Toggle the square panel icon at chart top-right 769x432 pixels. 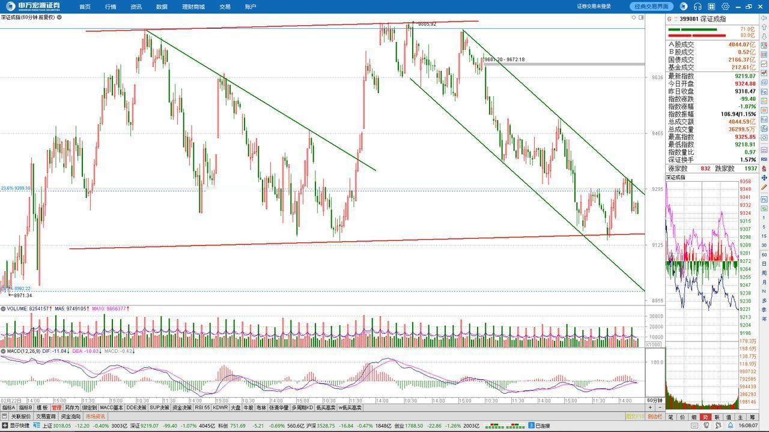point(641,17)
